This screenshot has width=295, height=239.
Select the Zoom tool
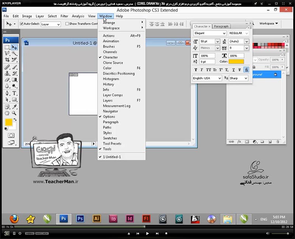tap(14, 113)
